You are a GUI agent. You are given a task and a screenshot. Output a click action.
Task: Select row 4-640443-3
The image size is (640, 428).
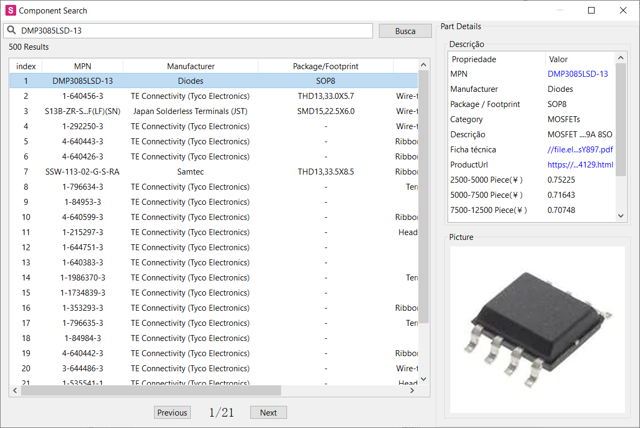(x=214, y=142)
